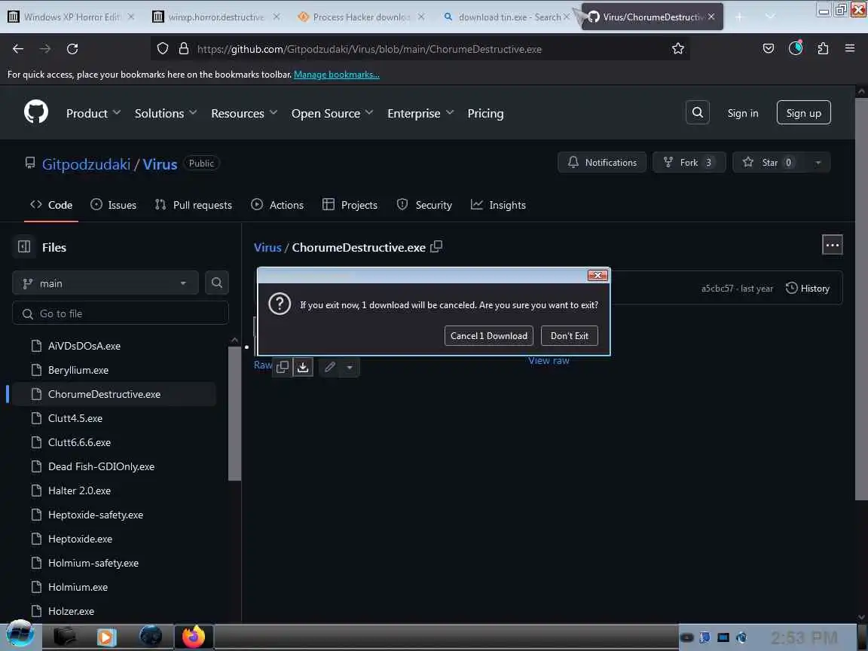Screen dimensions: 868x651
Task: Click the site padlock icon in the address bar
Action: [x=184, y=49]
